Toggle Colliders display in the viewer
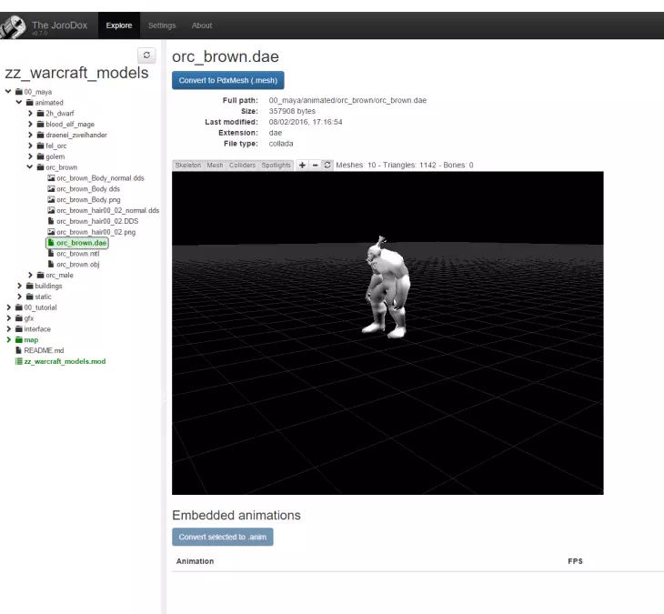The height and width of the screenshot is (614, 664). pyautogui.click(x=242, y=166)
